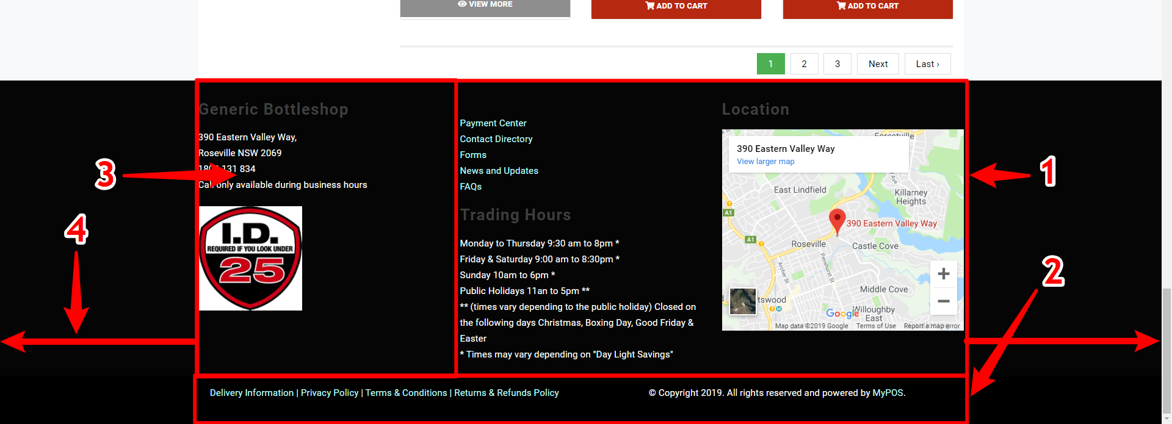This screenshot has height=424, width=1172.
Task: Open the Payment Center link
Action: tap(493, 123)
